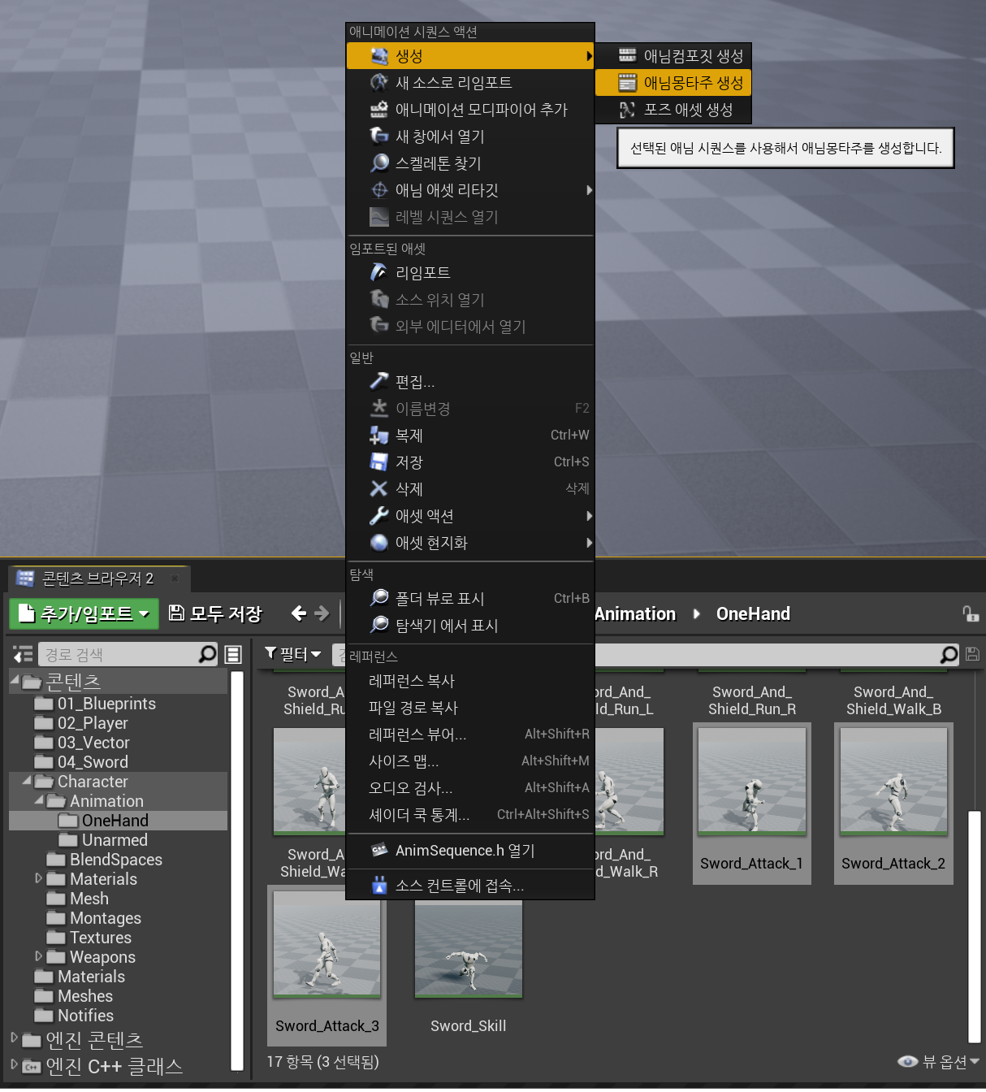The image size is (986, 1092).
Task: Open the breadcrumb arrow before OneHand
Action: (696, 613)
